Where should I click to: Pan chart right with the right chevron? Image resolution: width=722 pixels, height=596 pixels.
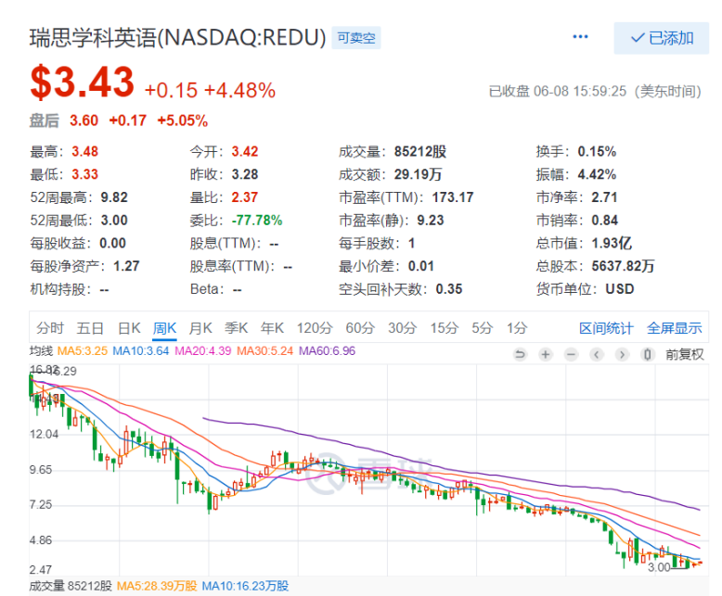(622, 354)
